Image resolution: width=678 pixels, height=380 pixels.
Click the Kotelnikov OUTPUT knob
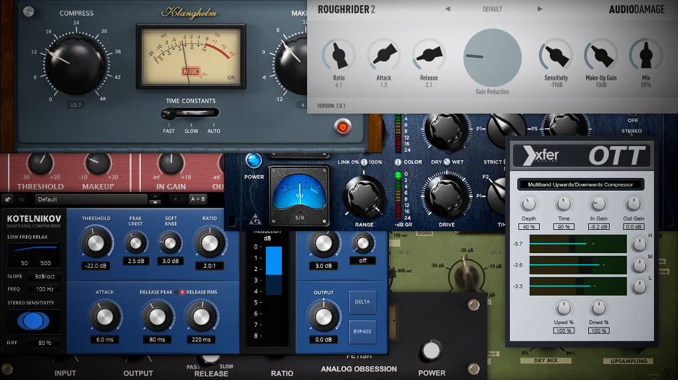pyautogui.click(x=324, y=317)
